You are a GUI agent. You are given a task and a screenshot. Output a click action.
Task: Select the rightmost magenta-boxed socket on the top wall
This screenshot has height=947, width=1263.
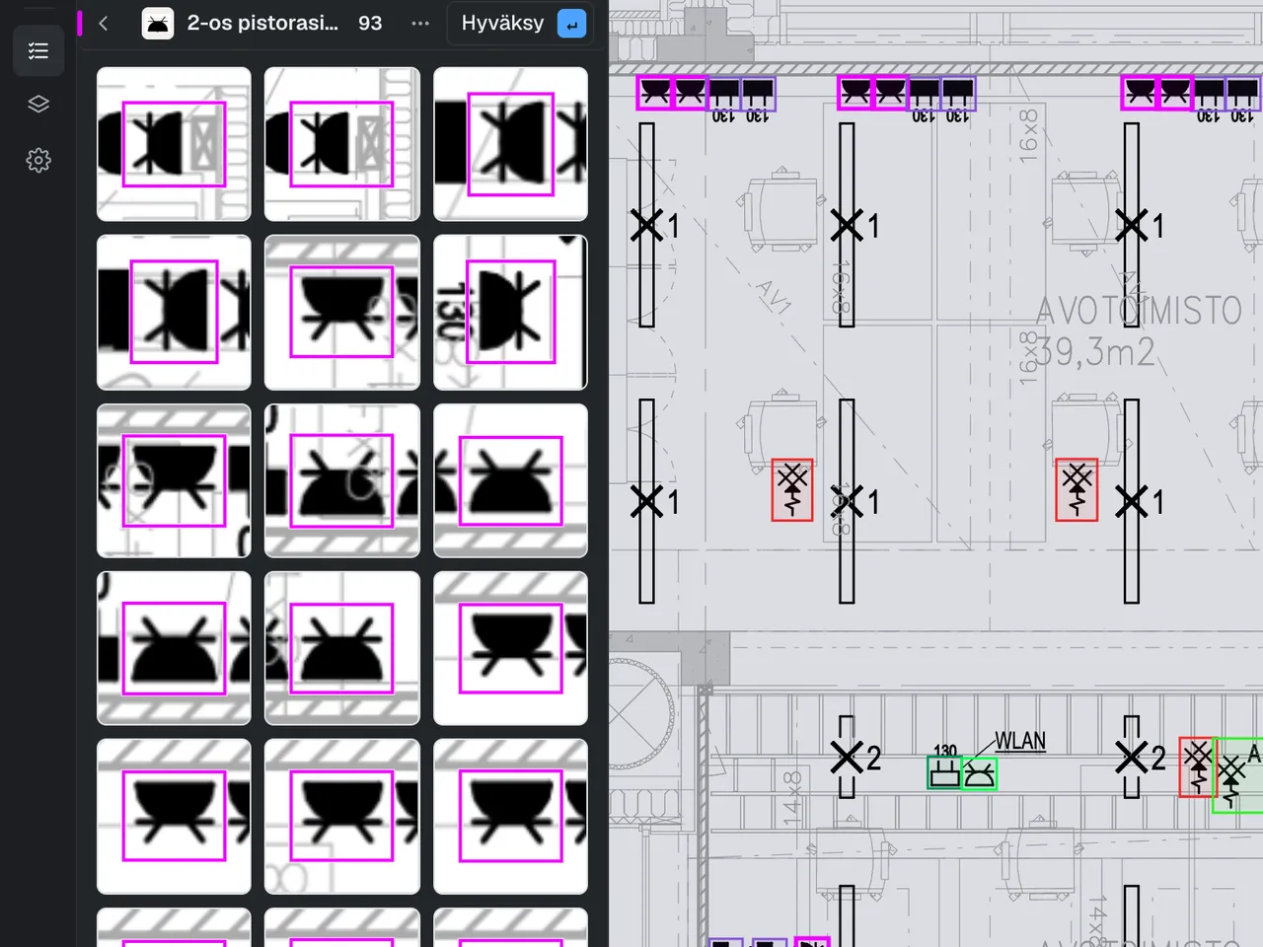point(1175,93)
